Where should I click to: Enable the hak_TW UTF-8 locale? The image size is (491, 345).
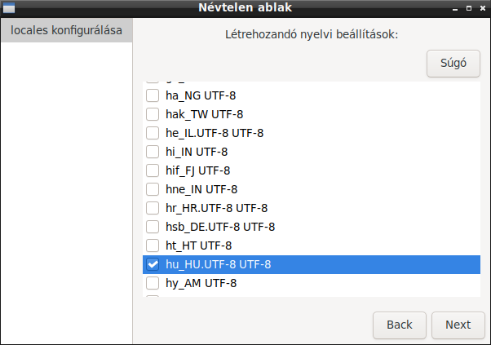tap(153, 114)
